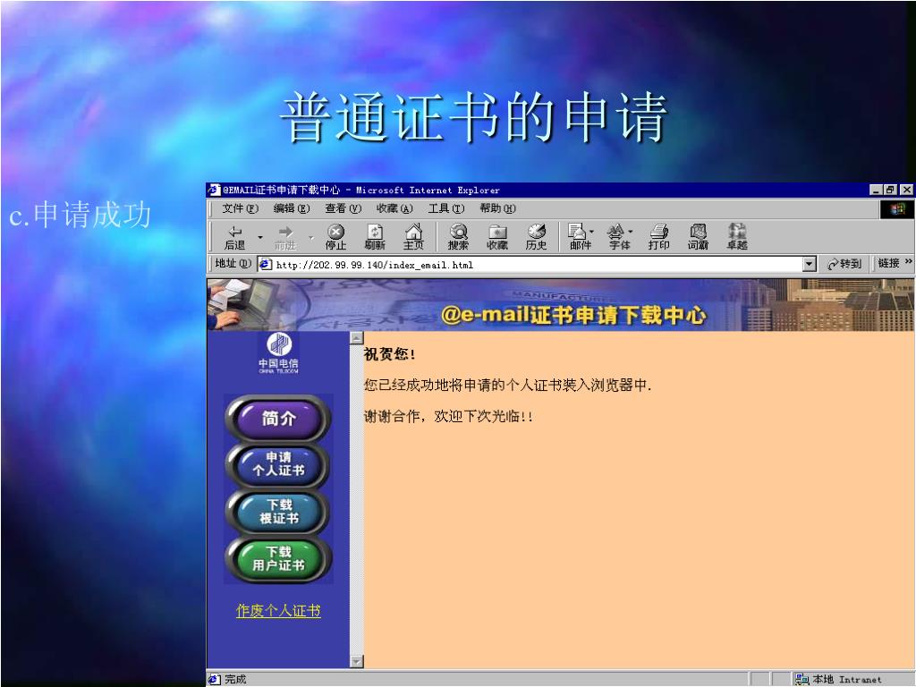This screenshot has width=916, height=687.
Task: Open the Mail button dropdown arrow
Action: pos(592,232)
